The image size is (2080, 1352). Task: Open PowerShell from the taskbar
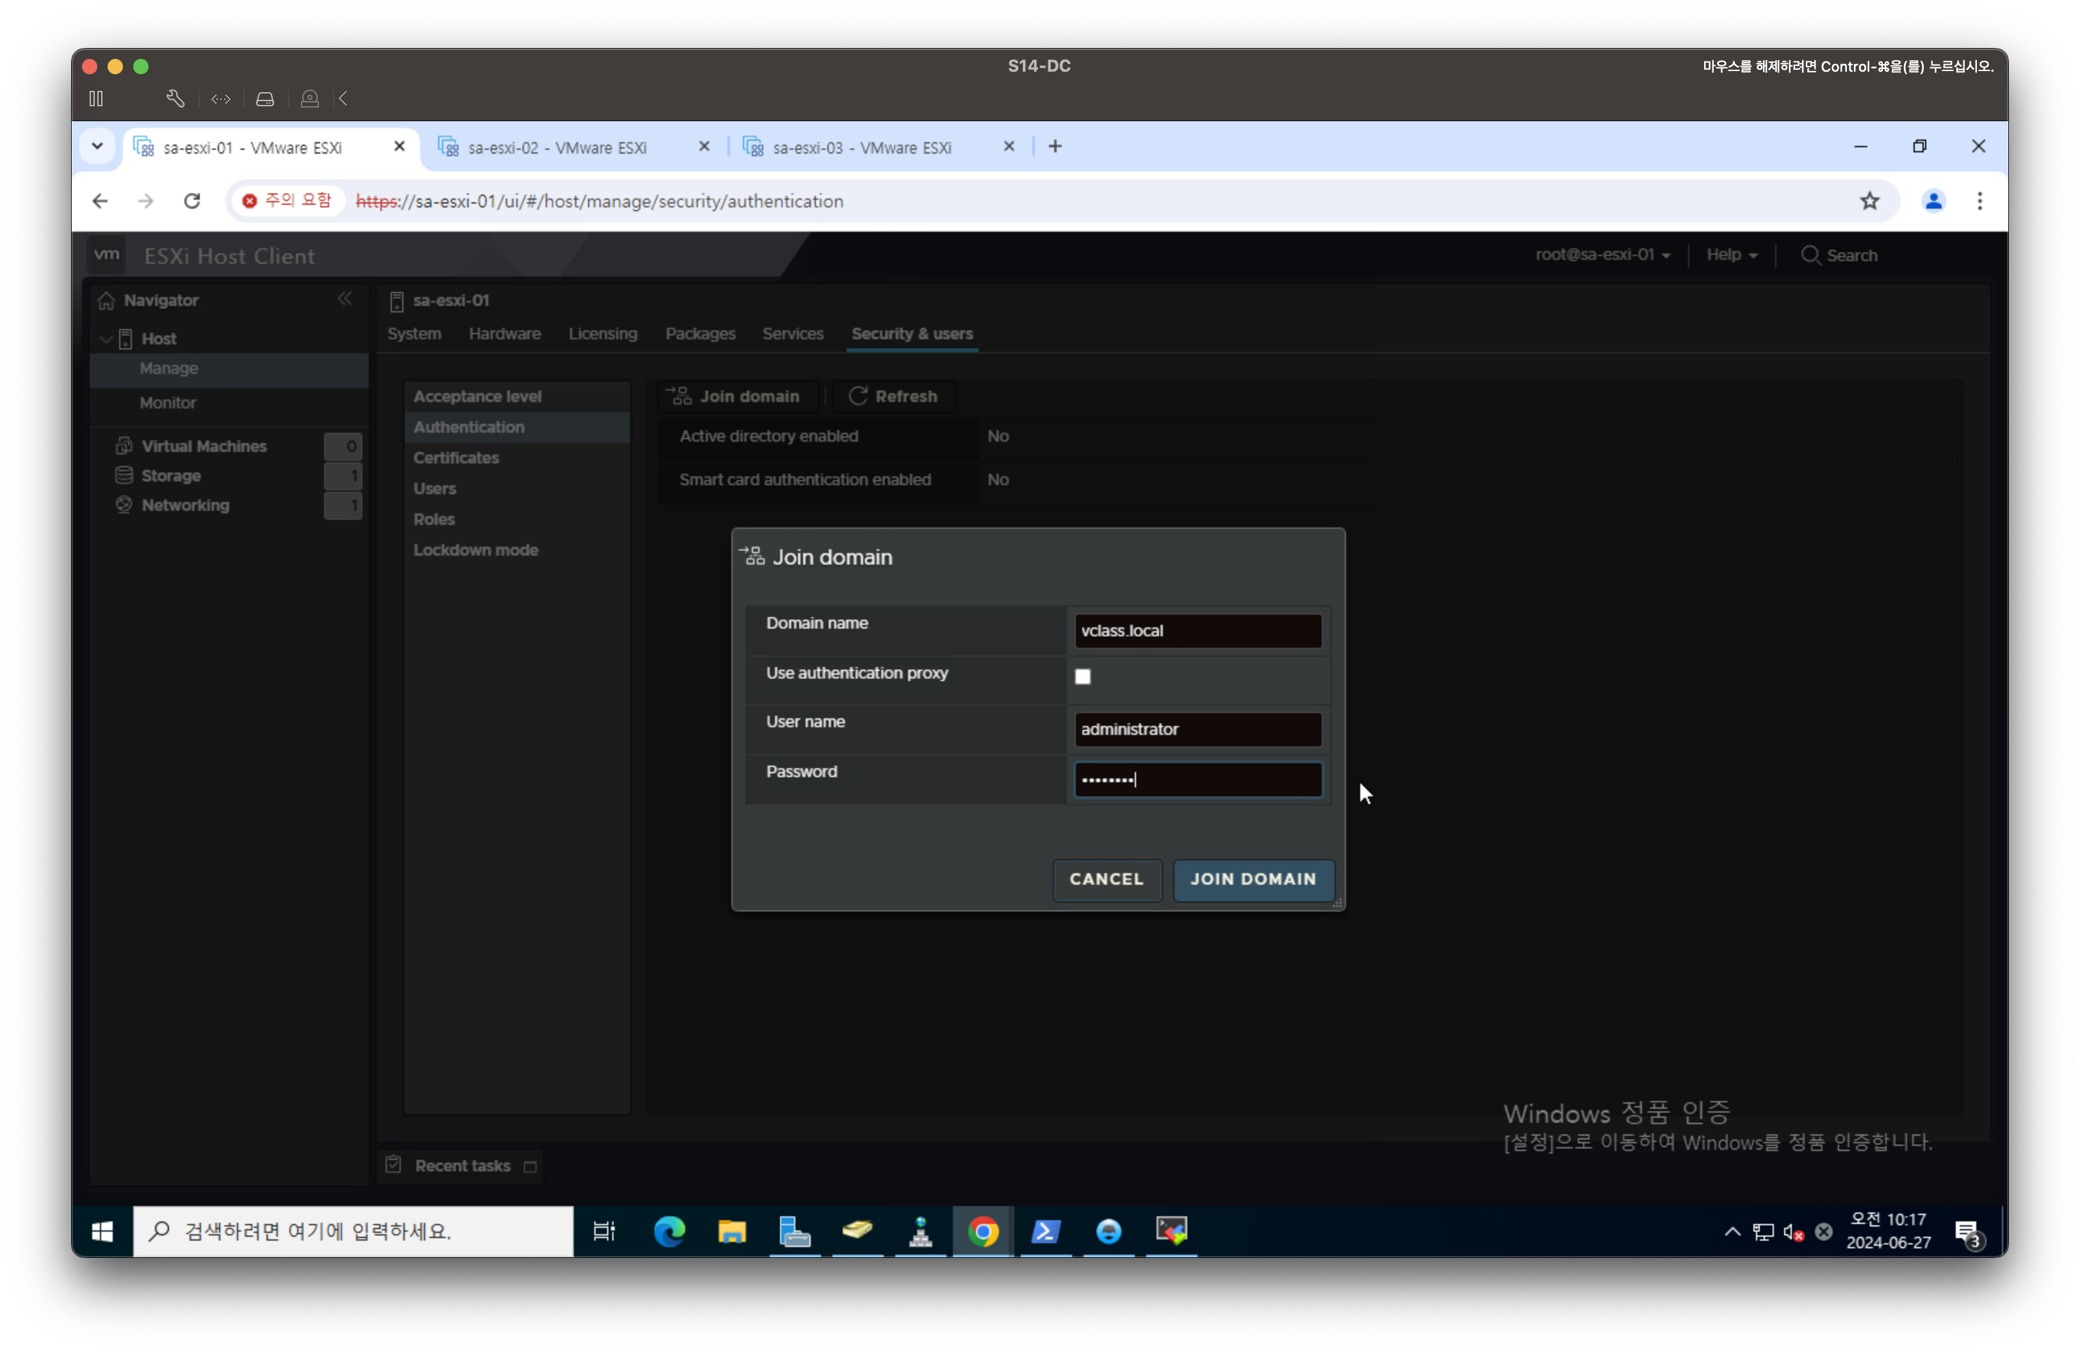click(x=1045, y=1232)
